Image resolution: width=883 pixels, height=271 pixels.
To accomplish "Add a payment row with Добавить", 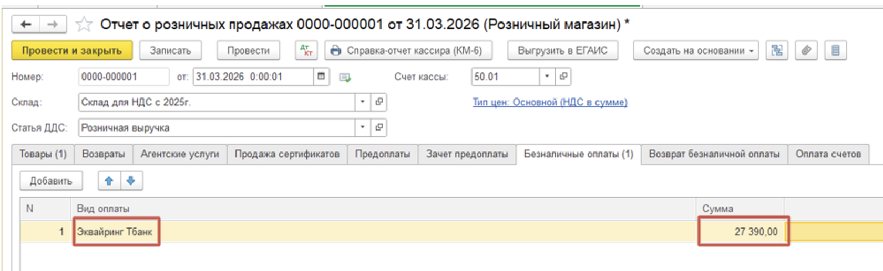I will coord(51,181).
